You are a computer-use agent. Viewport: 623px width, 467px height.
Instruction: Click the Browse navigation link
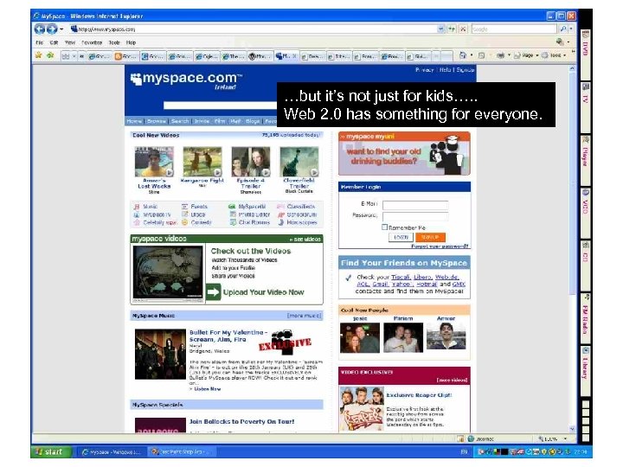[x=157, y=121]
